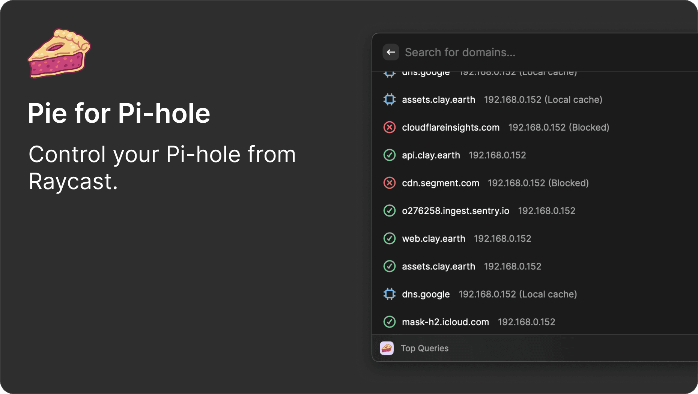Click the checkmark icon beside assets.clay.earth 192.168.0.152
The width and height of the screenshot is (698, 394).
tap(390, 266)
